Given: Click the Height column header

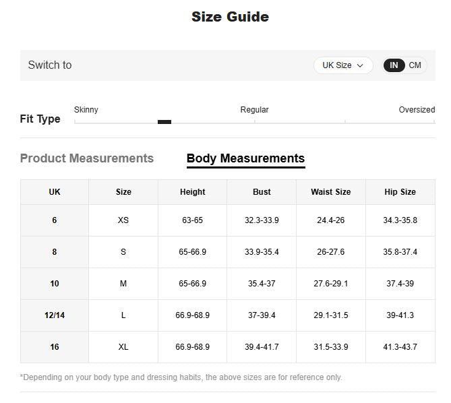Looking at the screenshot, I should [192, 192].
